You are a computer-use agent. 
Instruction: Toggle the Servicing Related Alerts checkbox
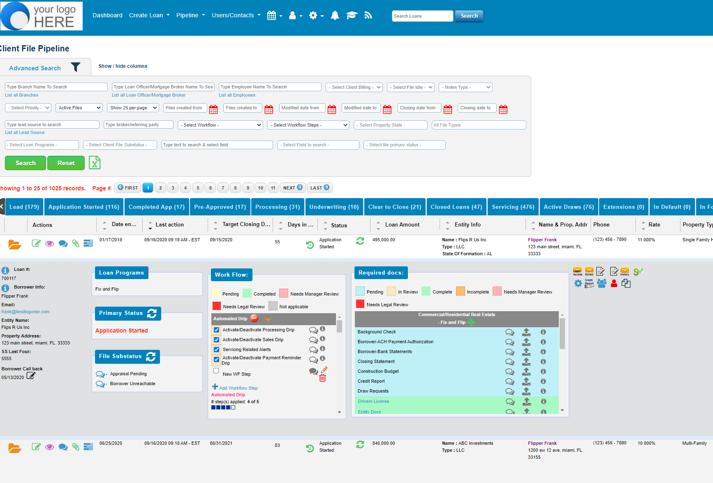pyautogui.click(x=216, y=349)
